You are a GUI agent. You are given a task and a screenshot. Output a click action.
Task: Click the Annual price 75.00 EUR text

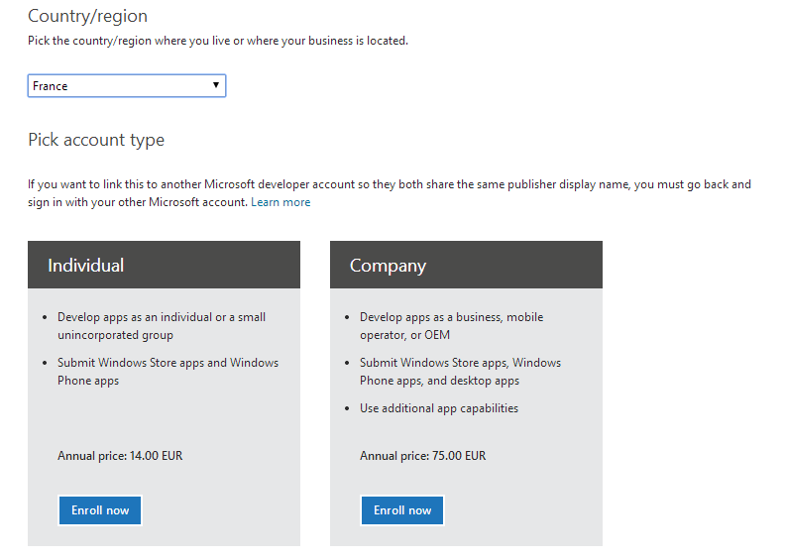(x=422, y=456)
